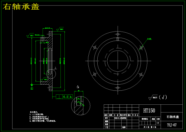Click the 0.2 tolerance value in feature frame
This screenshot has height=132, width=186.
(x=66, y=97)
